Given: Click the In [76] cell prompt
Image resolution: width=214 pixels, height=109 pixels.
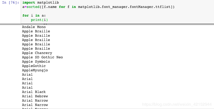Looking at the screenshot, I should [10, 3].
